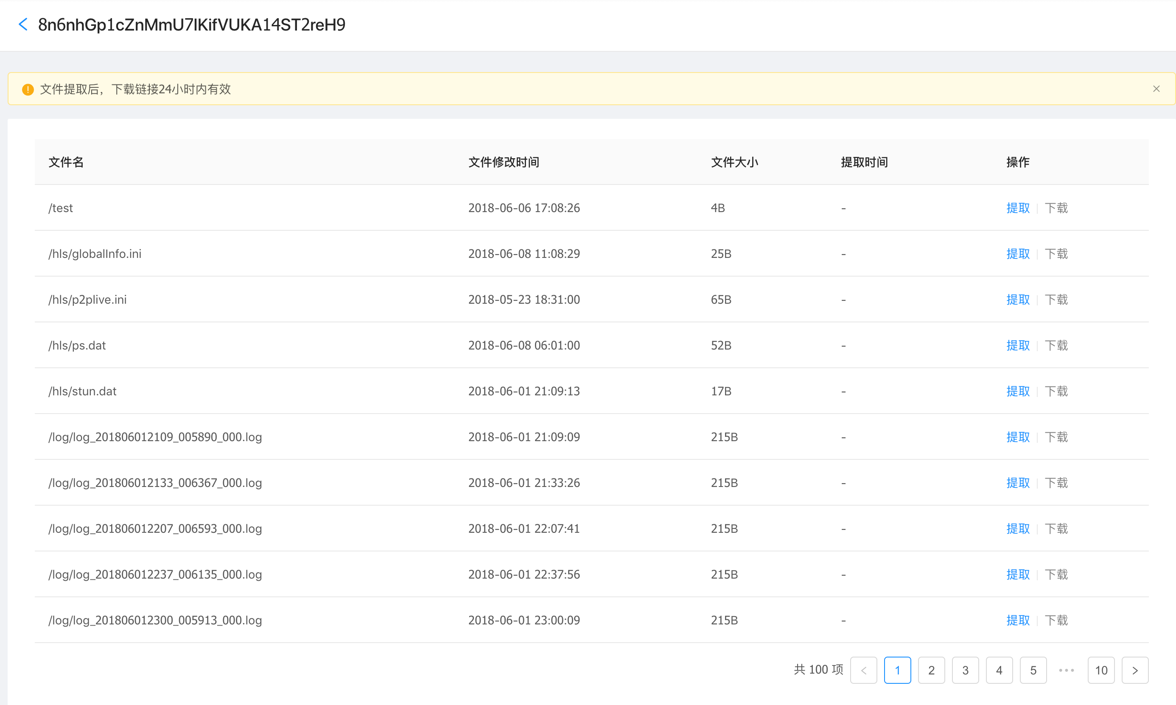1176x705 pixels.
Task: Download log_201806012109_005890_000.log
Action: pyautogui.click(x=1056, y=437)
